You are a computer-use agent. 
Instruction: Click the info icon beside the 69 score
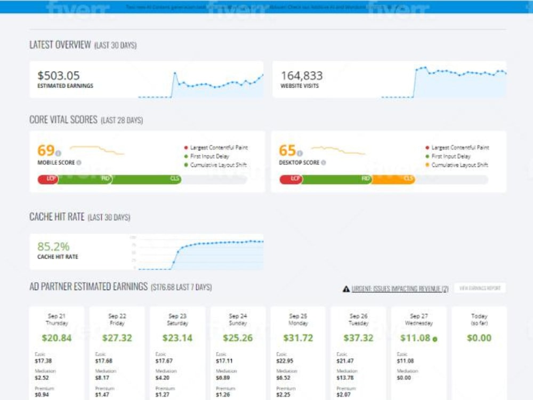tap(58, 152)
